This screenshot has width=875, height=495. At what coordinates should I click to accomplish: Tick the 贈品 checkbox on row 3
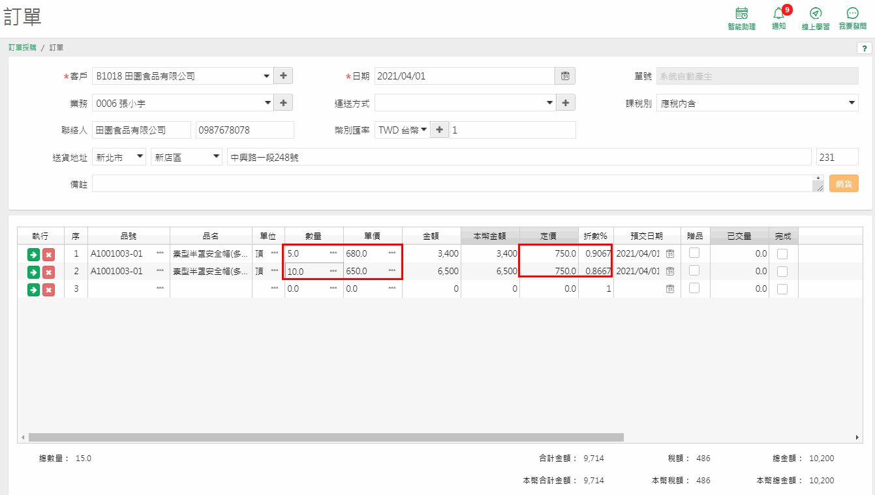click(694, 287)
